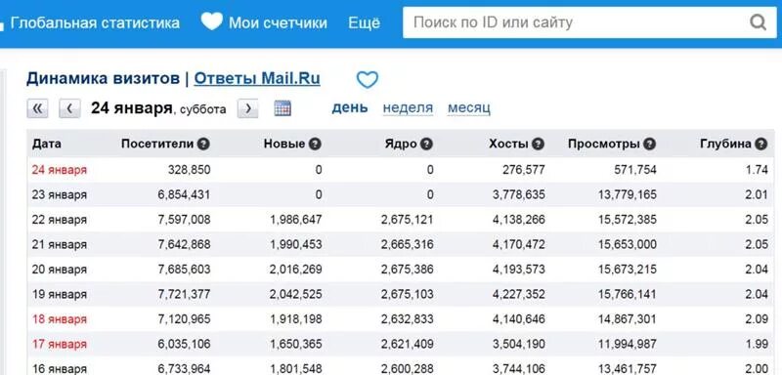Show help for Глубина column

(x=760, y=145)
